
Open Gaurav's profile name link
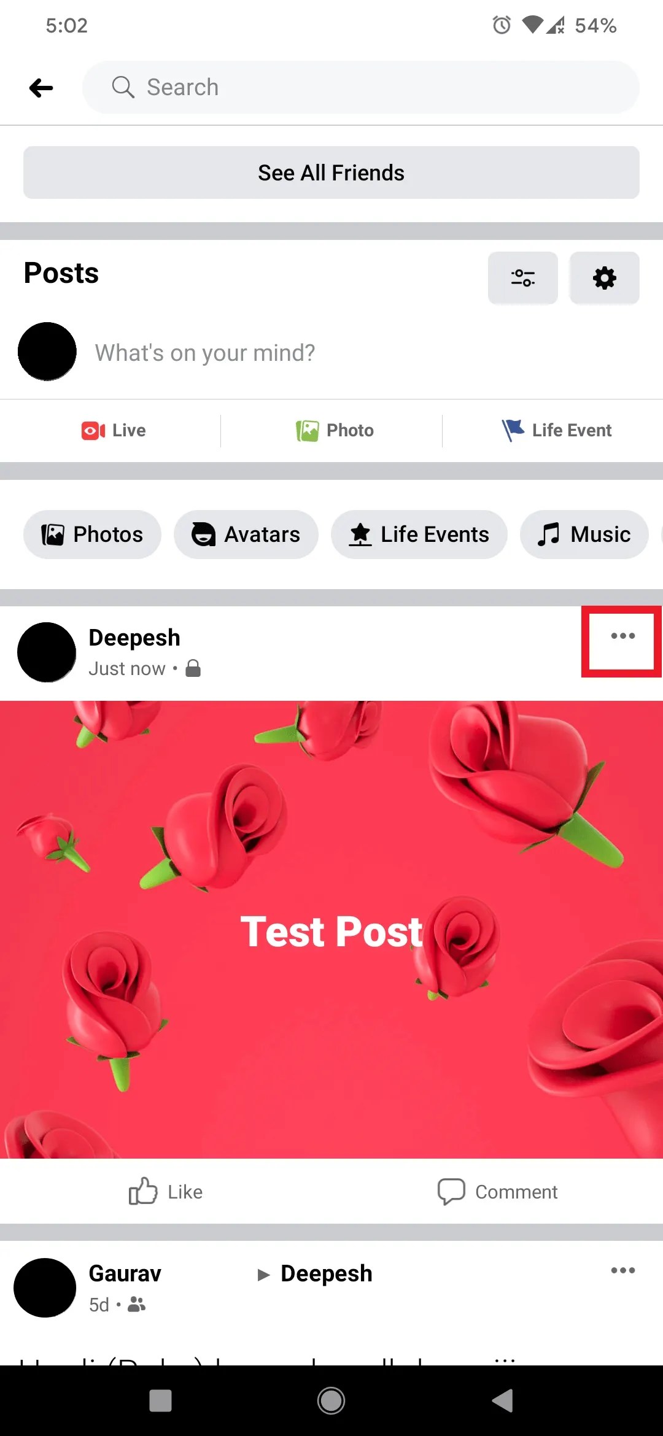[125, 1273]
